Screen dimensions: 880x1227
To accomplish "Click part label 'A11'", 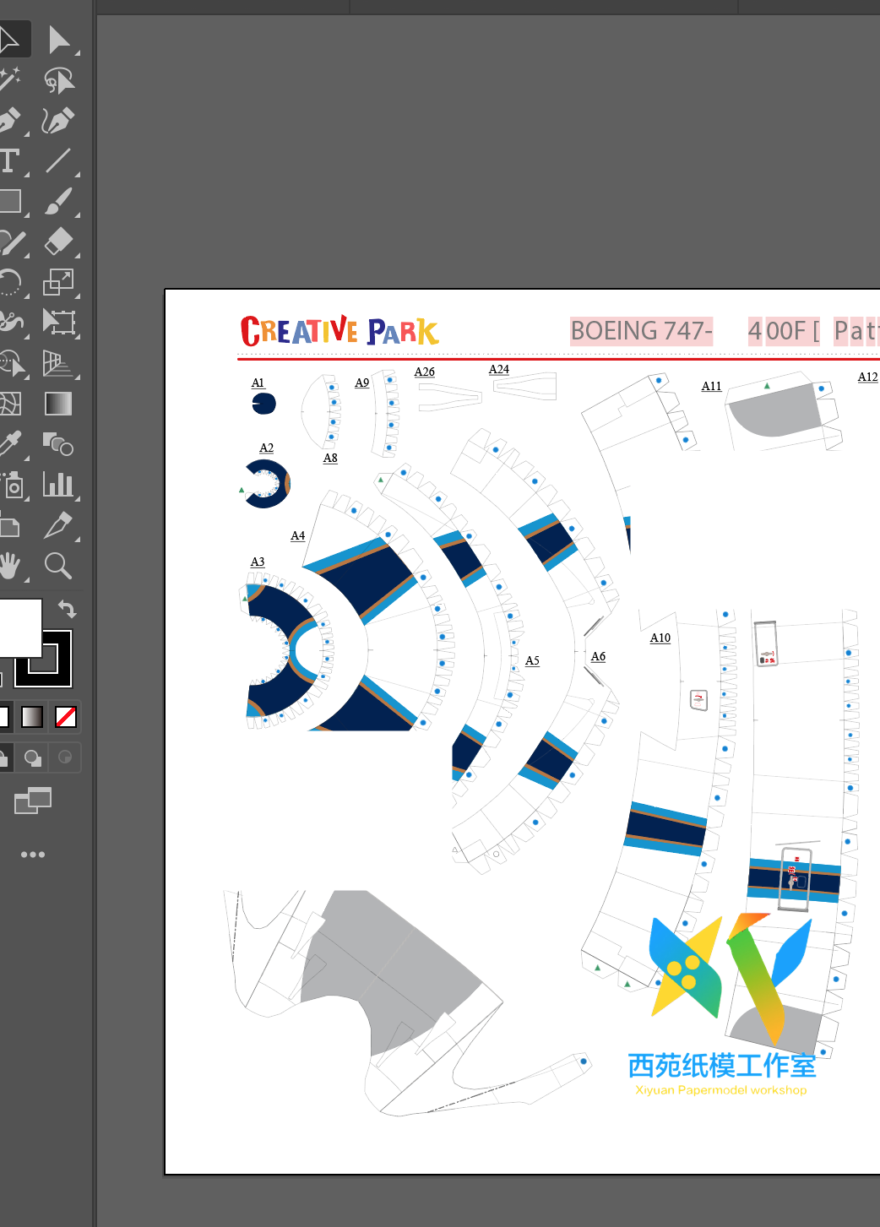I will [711, 386].
